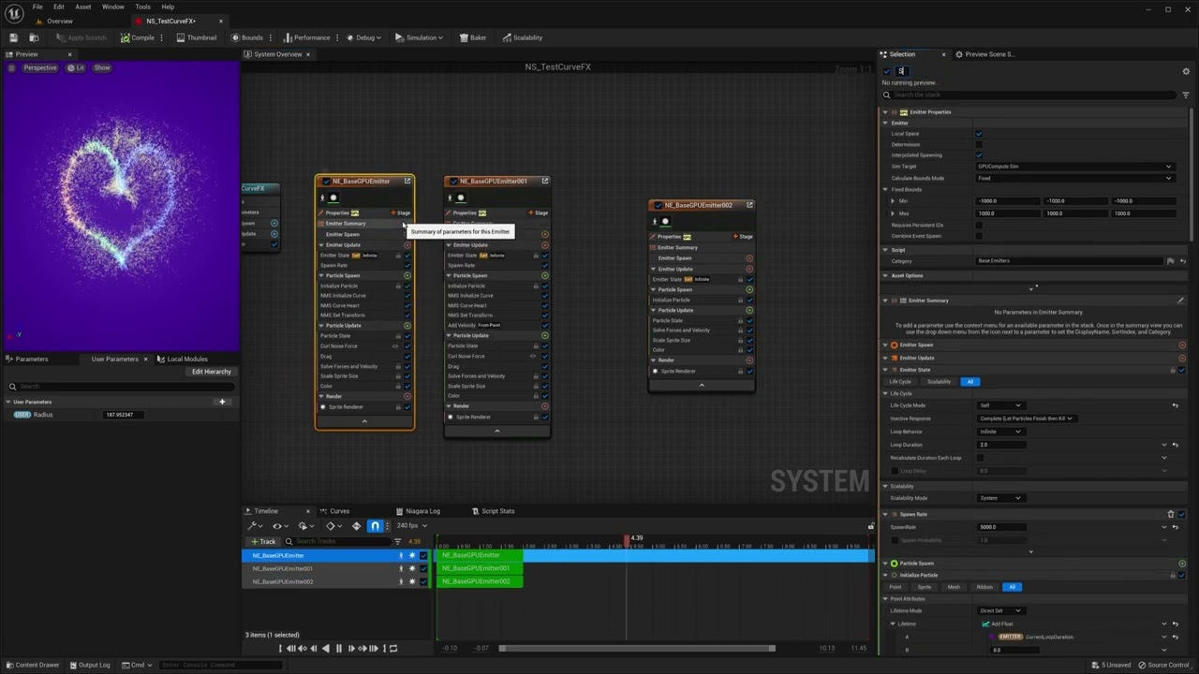Pause the timeline playback
Screen dimensions: 1199x674
coord(338,648)
